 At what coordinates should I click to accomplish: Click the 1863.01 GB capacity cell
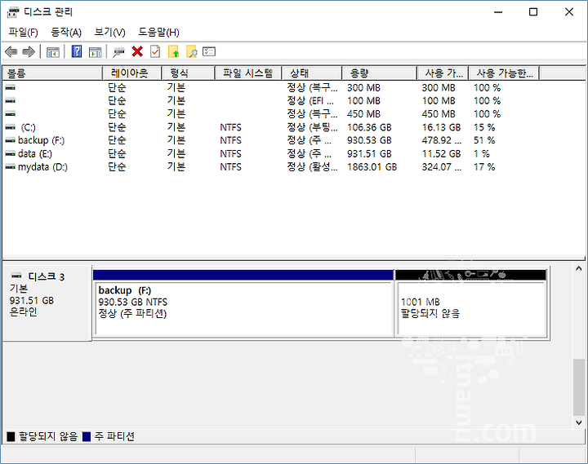(x=372, y=167)
